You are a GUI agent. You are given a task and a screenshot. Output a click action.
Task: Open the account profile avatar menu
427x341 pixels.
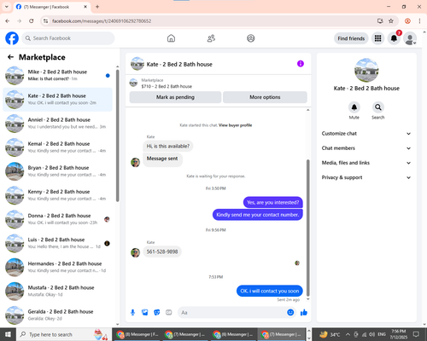click(410, 38)
